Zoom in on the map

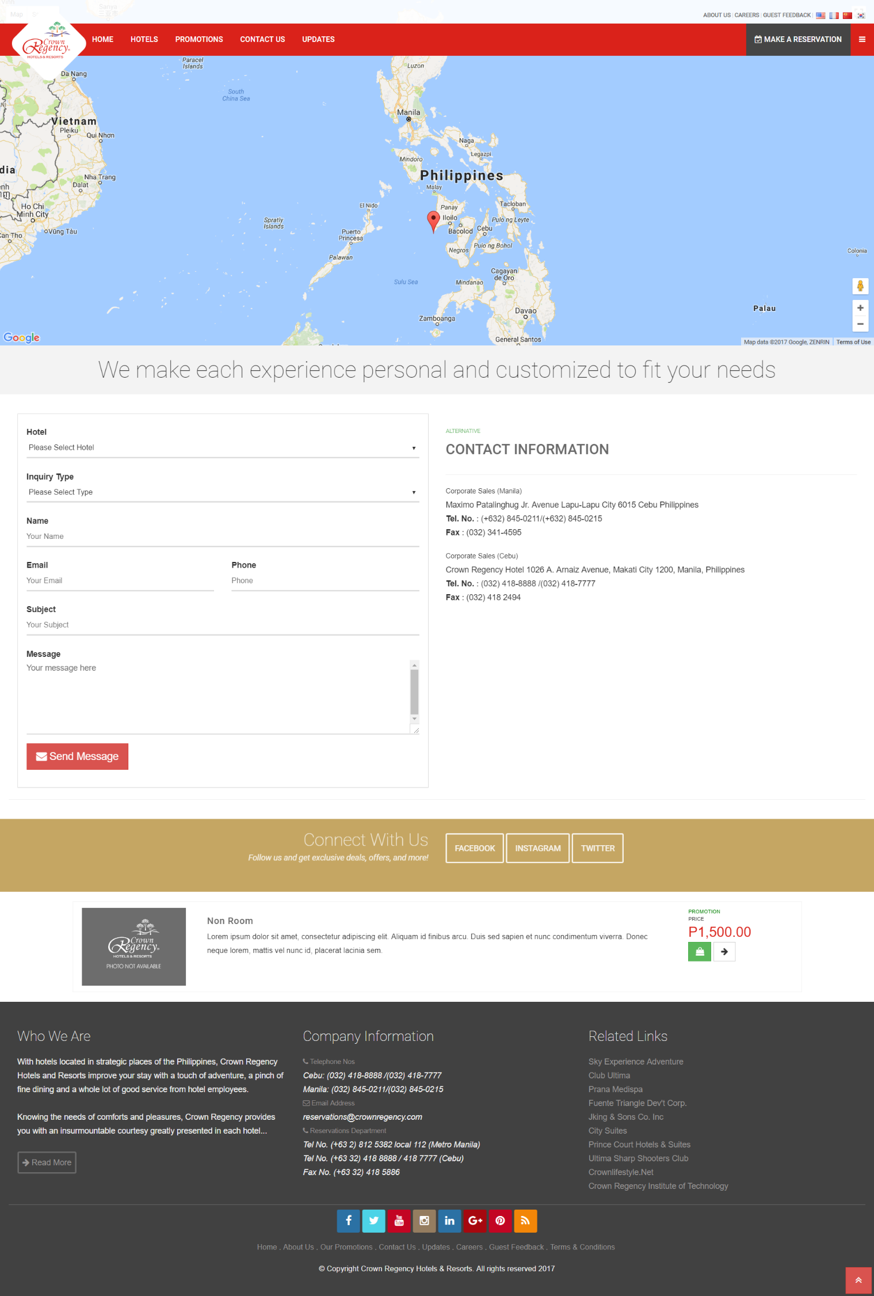(x=860, y=308)
